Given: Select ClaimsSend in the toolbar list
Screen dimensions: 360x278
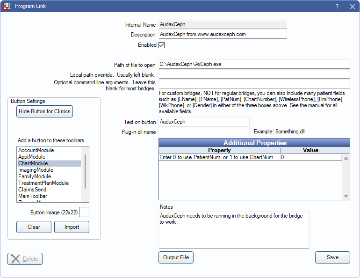Looking at the screenshot, I should click(32, 190).
